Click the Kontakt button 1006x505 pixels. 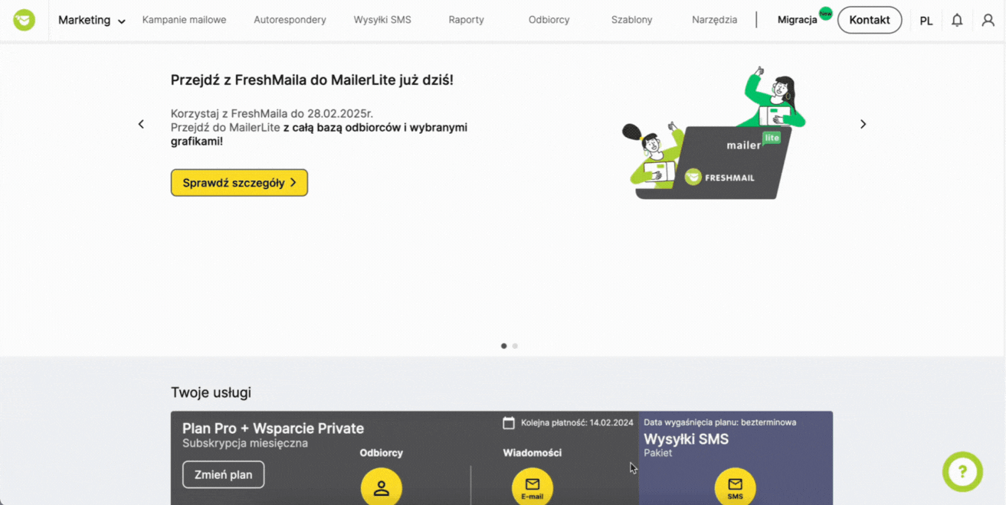(870, 20)
